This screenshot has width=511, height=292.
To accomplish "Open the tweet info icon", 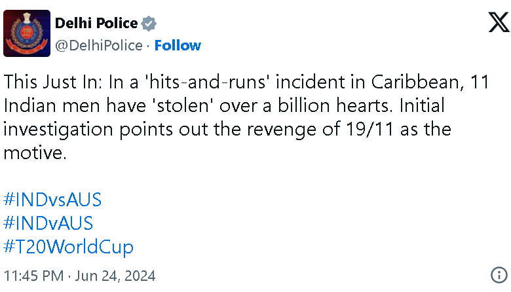I will point(499,275).
